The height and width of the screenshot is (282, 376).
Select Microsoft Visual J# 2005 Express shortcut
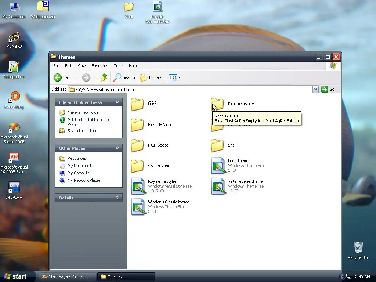click(x=14, y=163)
